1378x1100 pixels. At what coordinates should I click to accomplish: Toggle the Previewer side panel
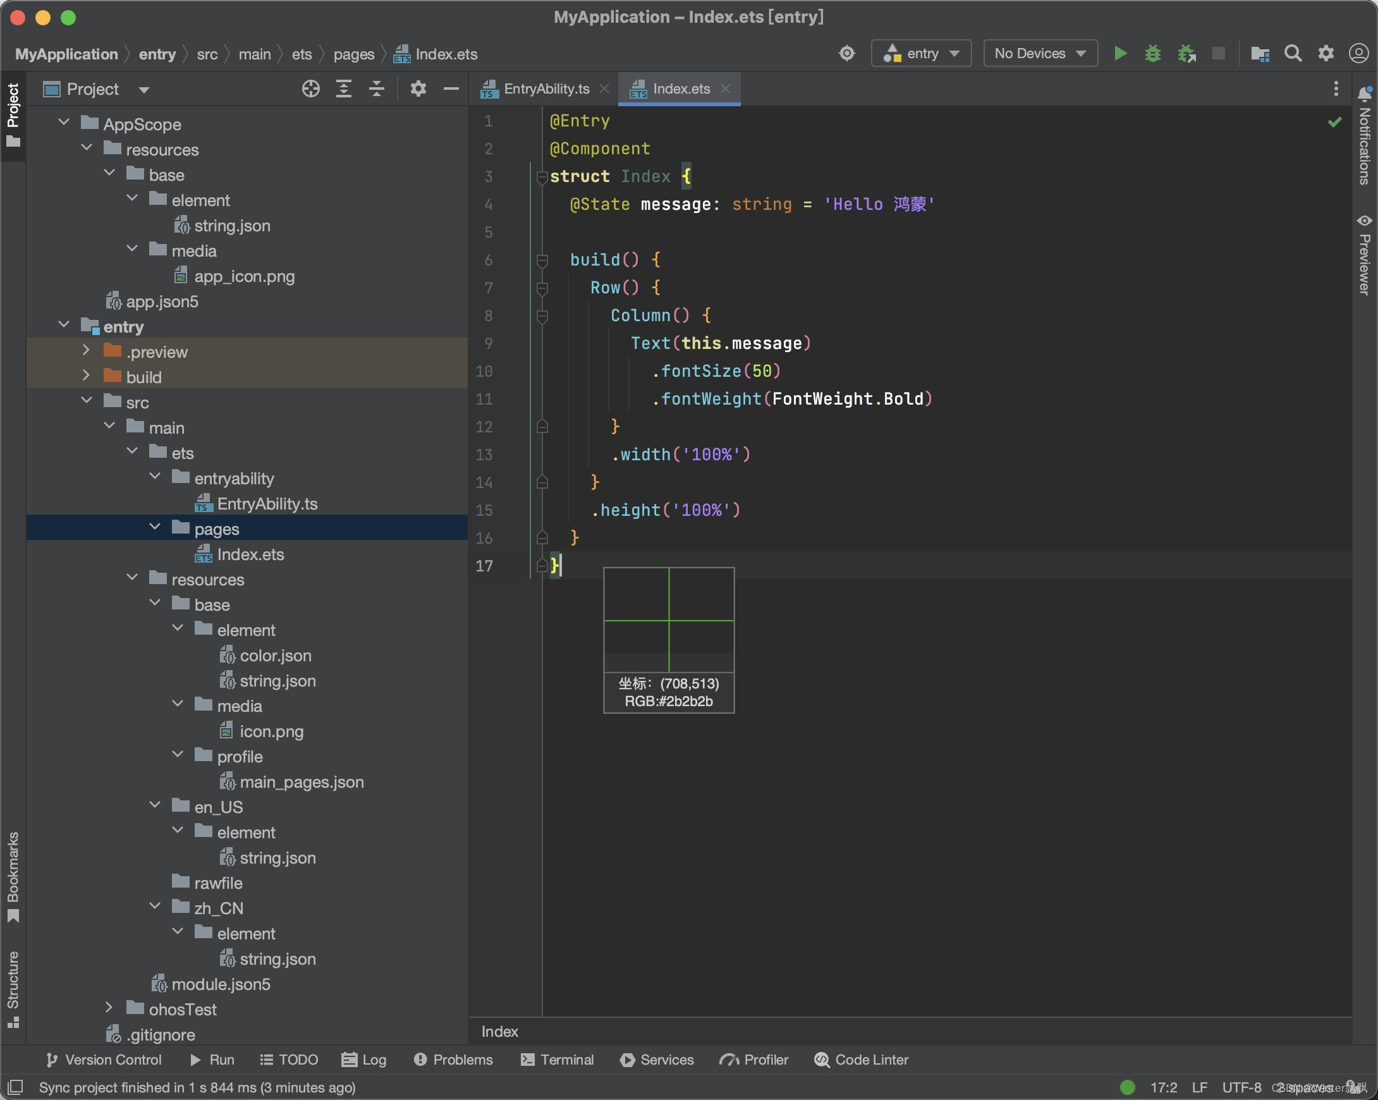[1364, 254]
